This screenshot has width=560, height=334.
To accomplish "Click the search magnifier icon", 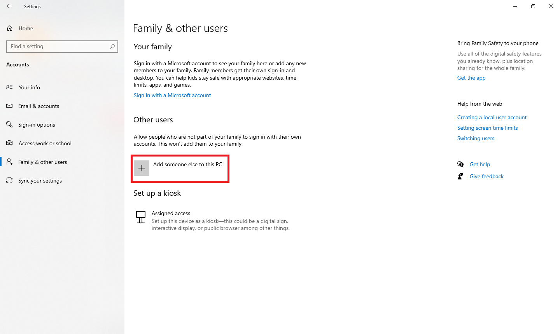I will (112, 46).
